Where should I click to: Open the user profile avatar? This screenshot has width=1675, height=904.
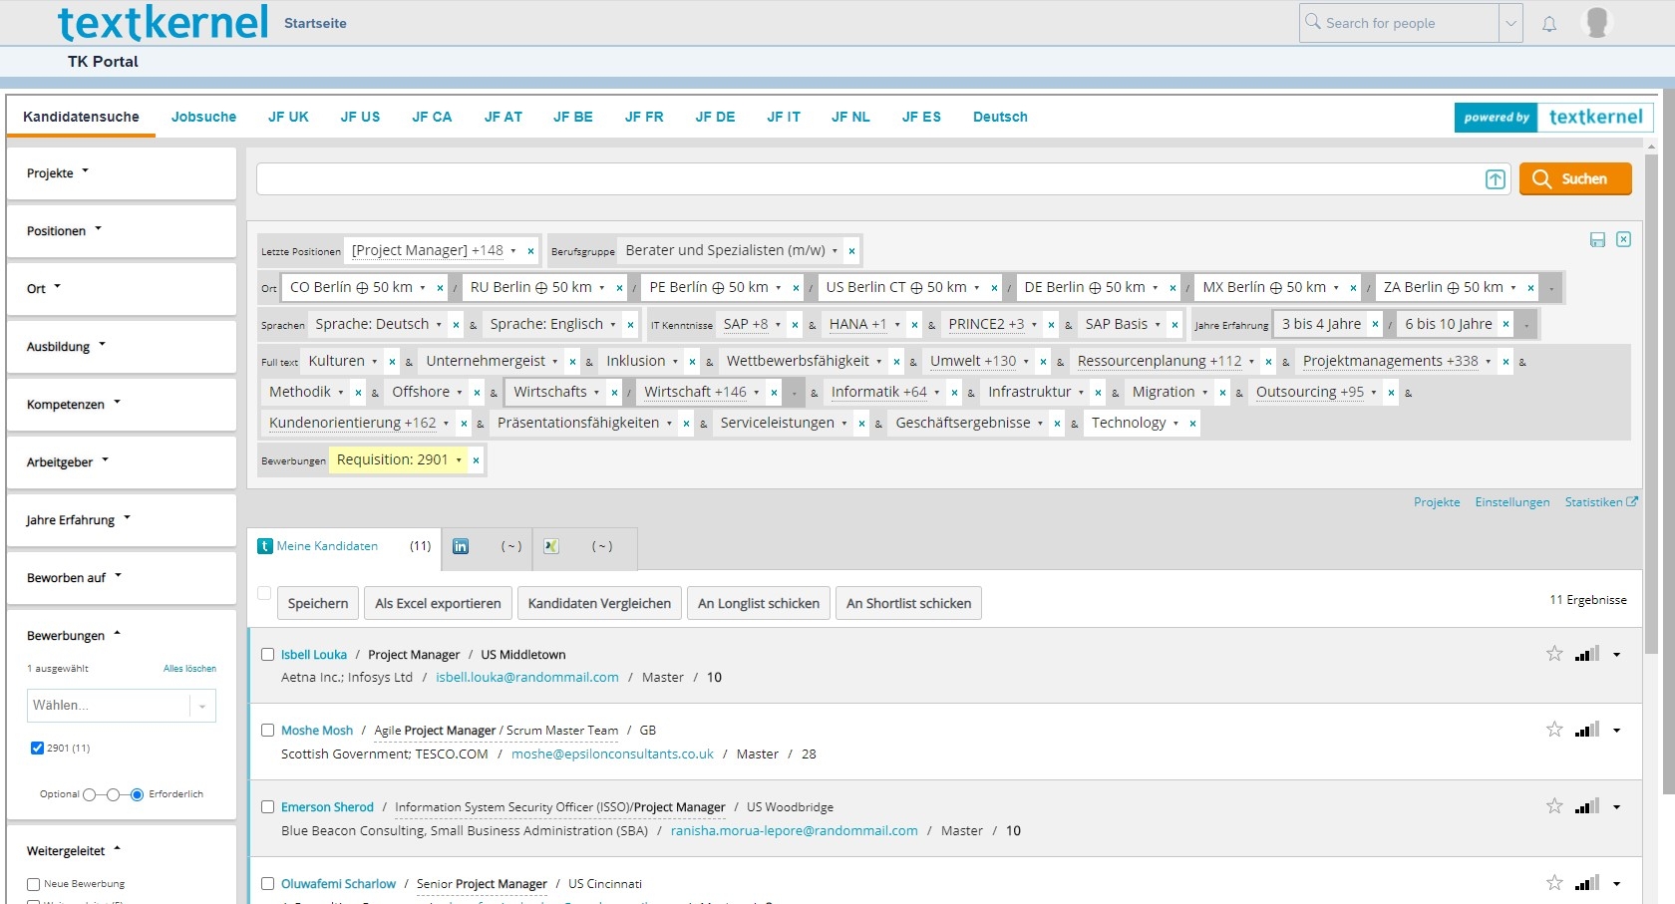click(1597, 22)
